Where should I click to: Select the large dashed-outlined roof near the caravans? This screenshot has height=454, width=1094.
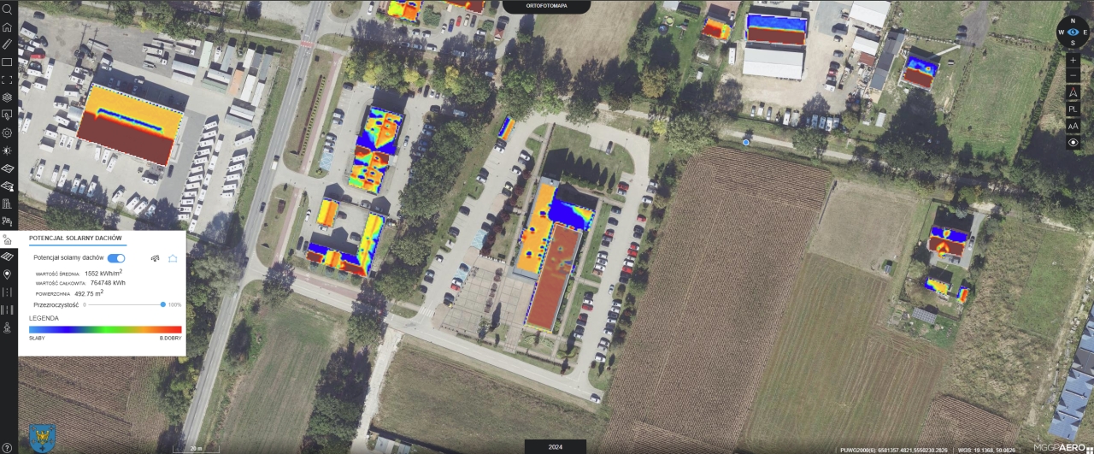pyautogui.click(x=131, y=124)
